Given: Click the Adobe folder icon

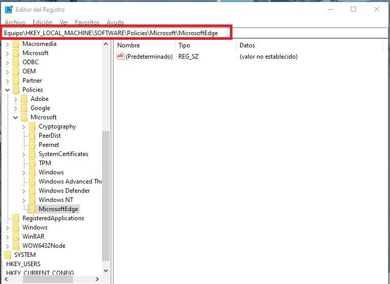Looking at the screenshot, I should click(x=24, y=99).
